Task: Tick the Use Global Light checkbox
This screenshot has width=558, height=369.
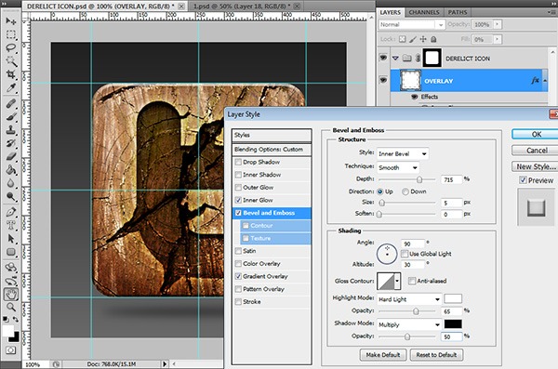Action: point(405,254)
